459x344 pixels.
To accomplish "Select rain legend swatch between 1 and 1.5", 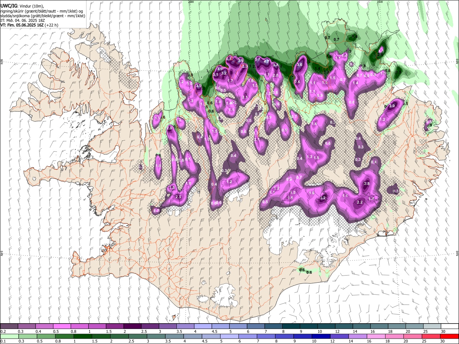I will [x=82, y=336].
